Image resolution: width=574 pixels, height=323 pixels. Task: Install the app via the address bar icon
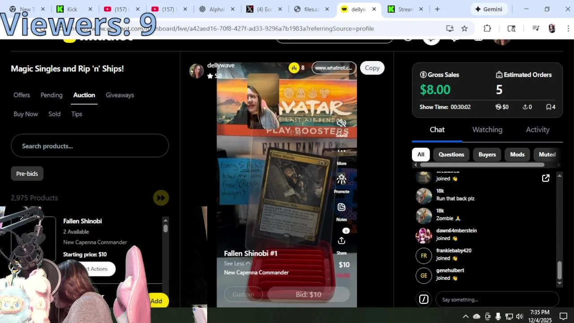(x=450, y=28)
